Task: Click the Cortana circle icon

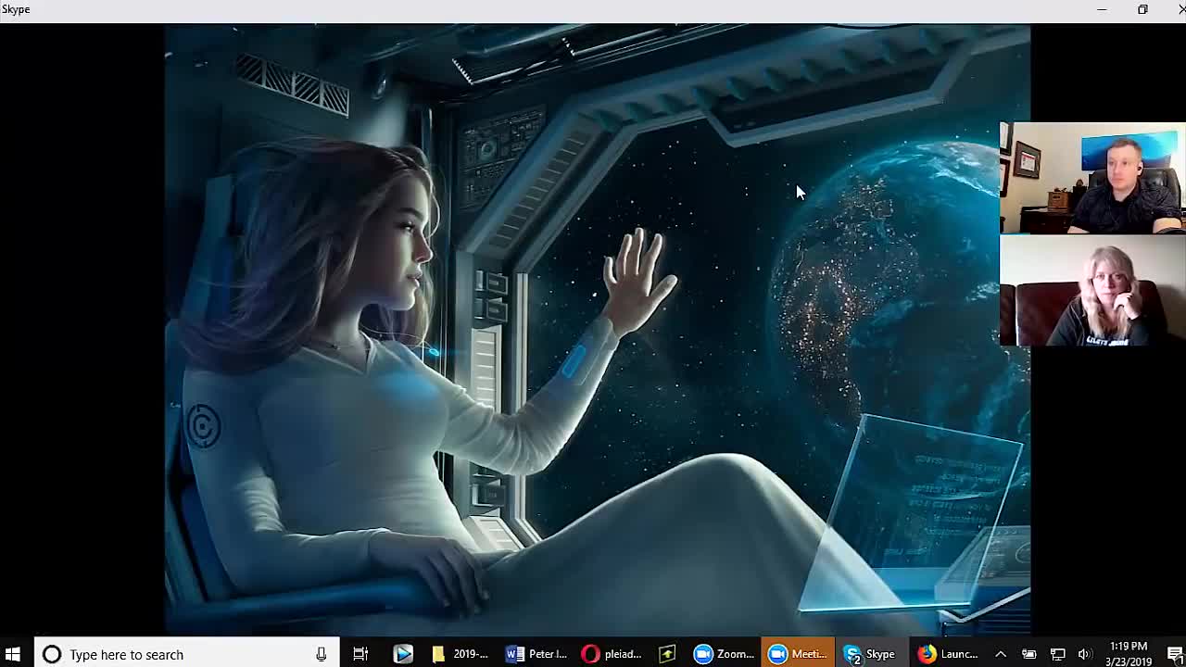Action: [52, 654]
